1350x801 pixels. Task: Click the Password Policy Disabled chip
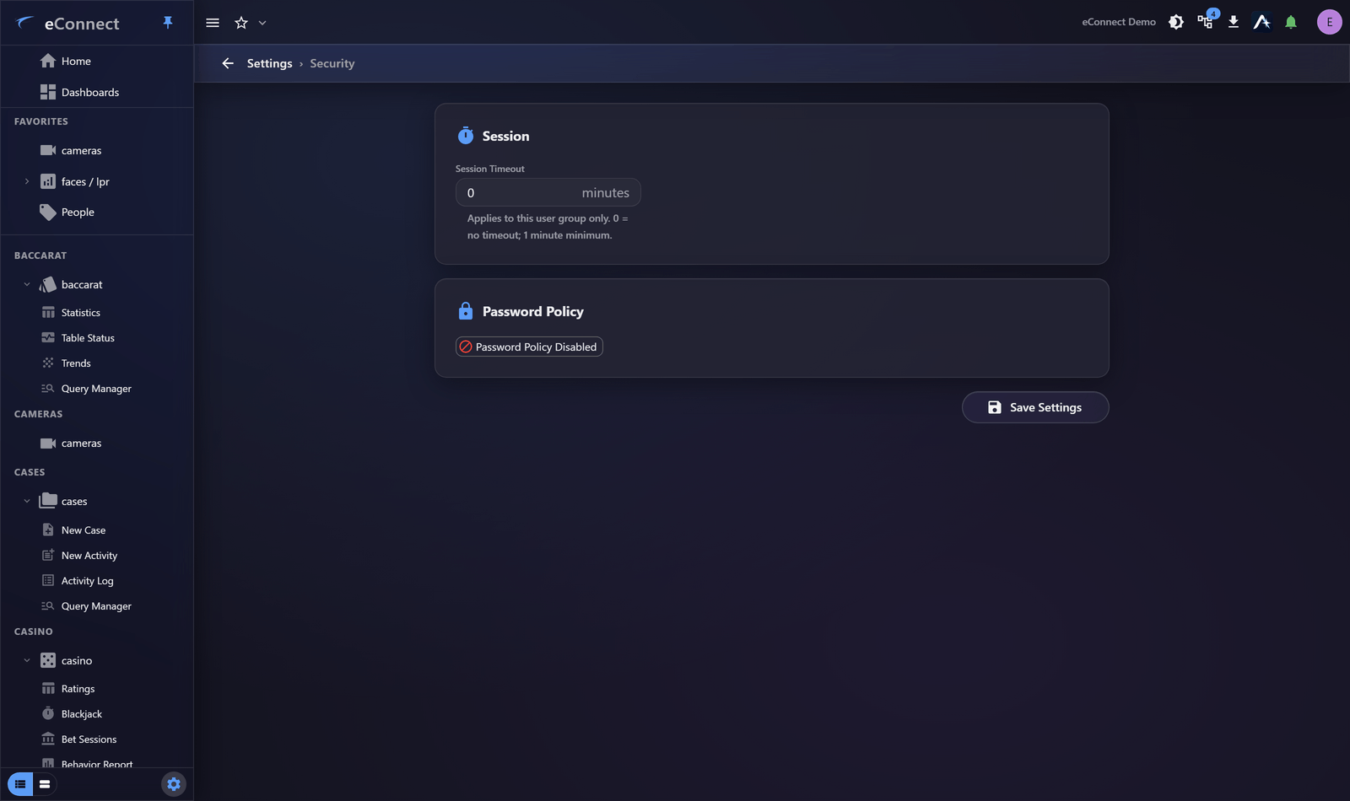click(x=529, y=347)
